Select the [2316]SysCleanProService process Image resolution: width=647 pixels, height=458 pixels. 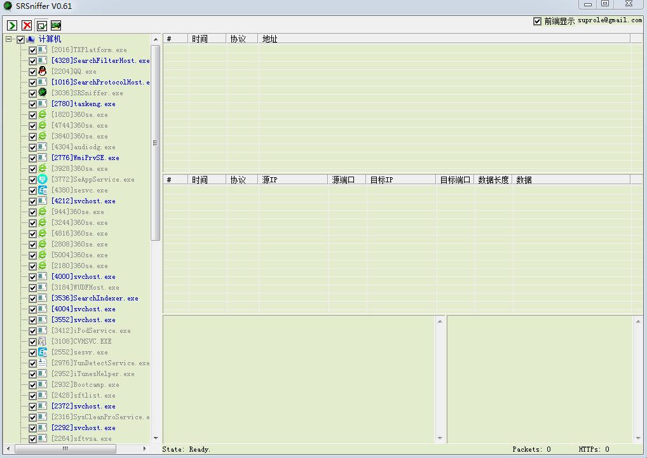tap(100, 417)
